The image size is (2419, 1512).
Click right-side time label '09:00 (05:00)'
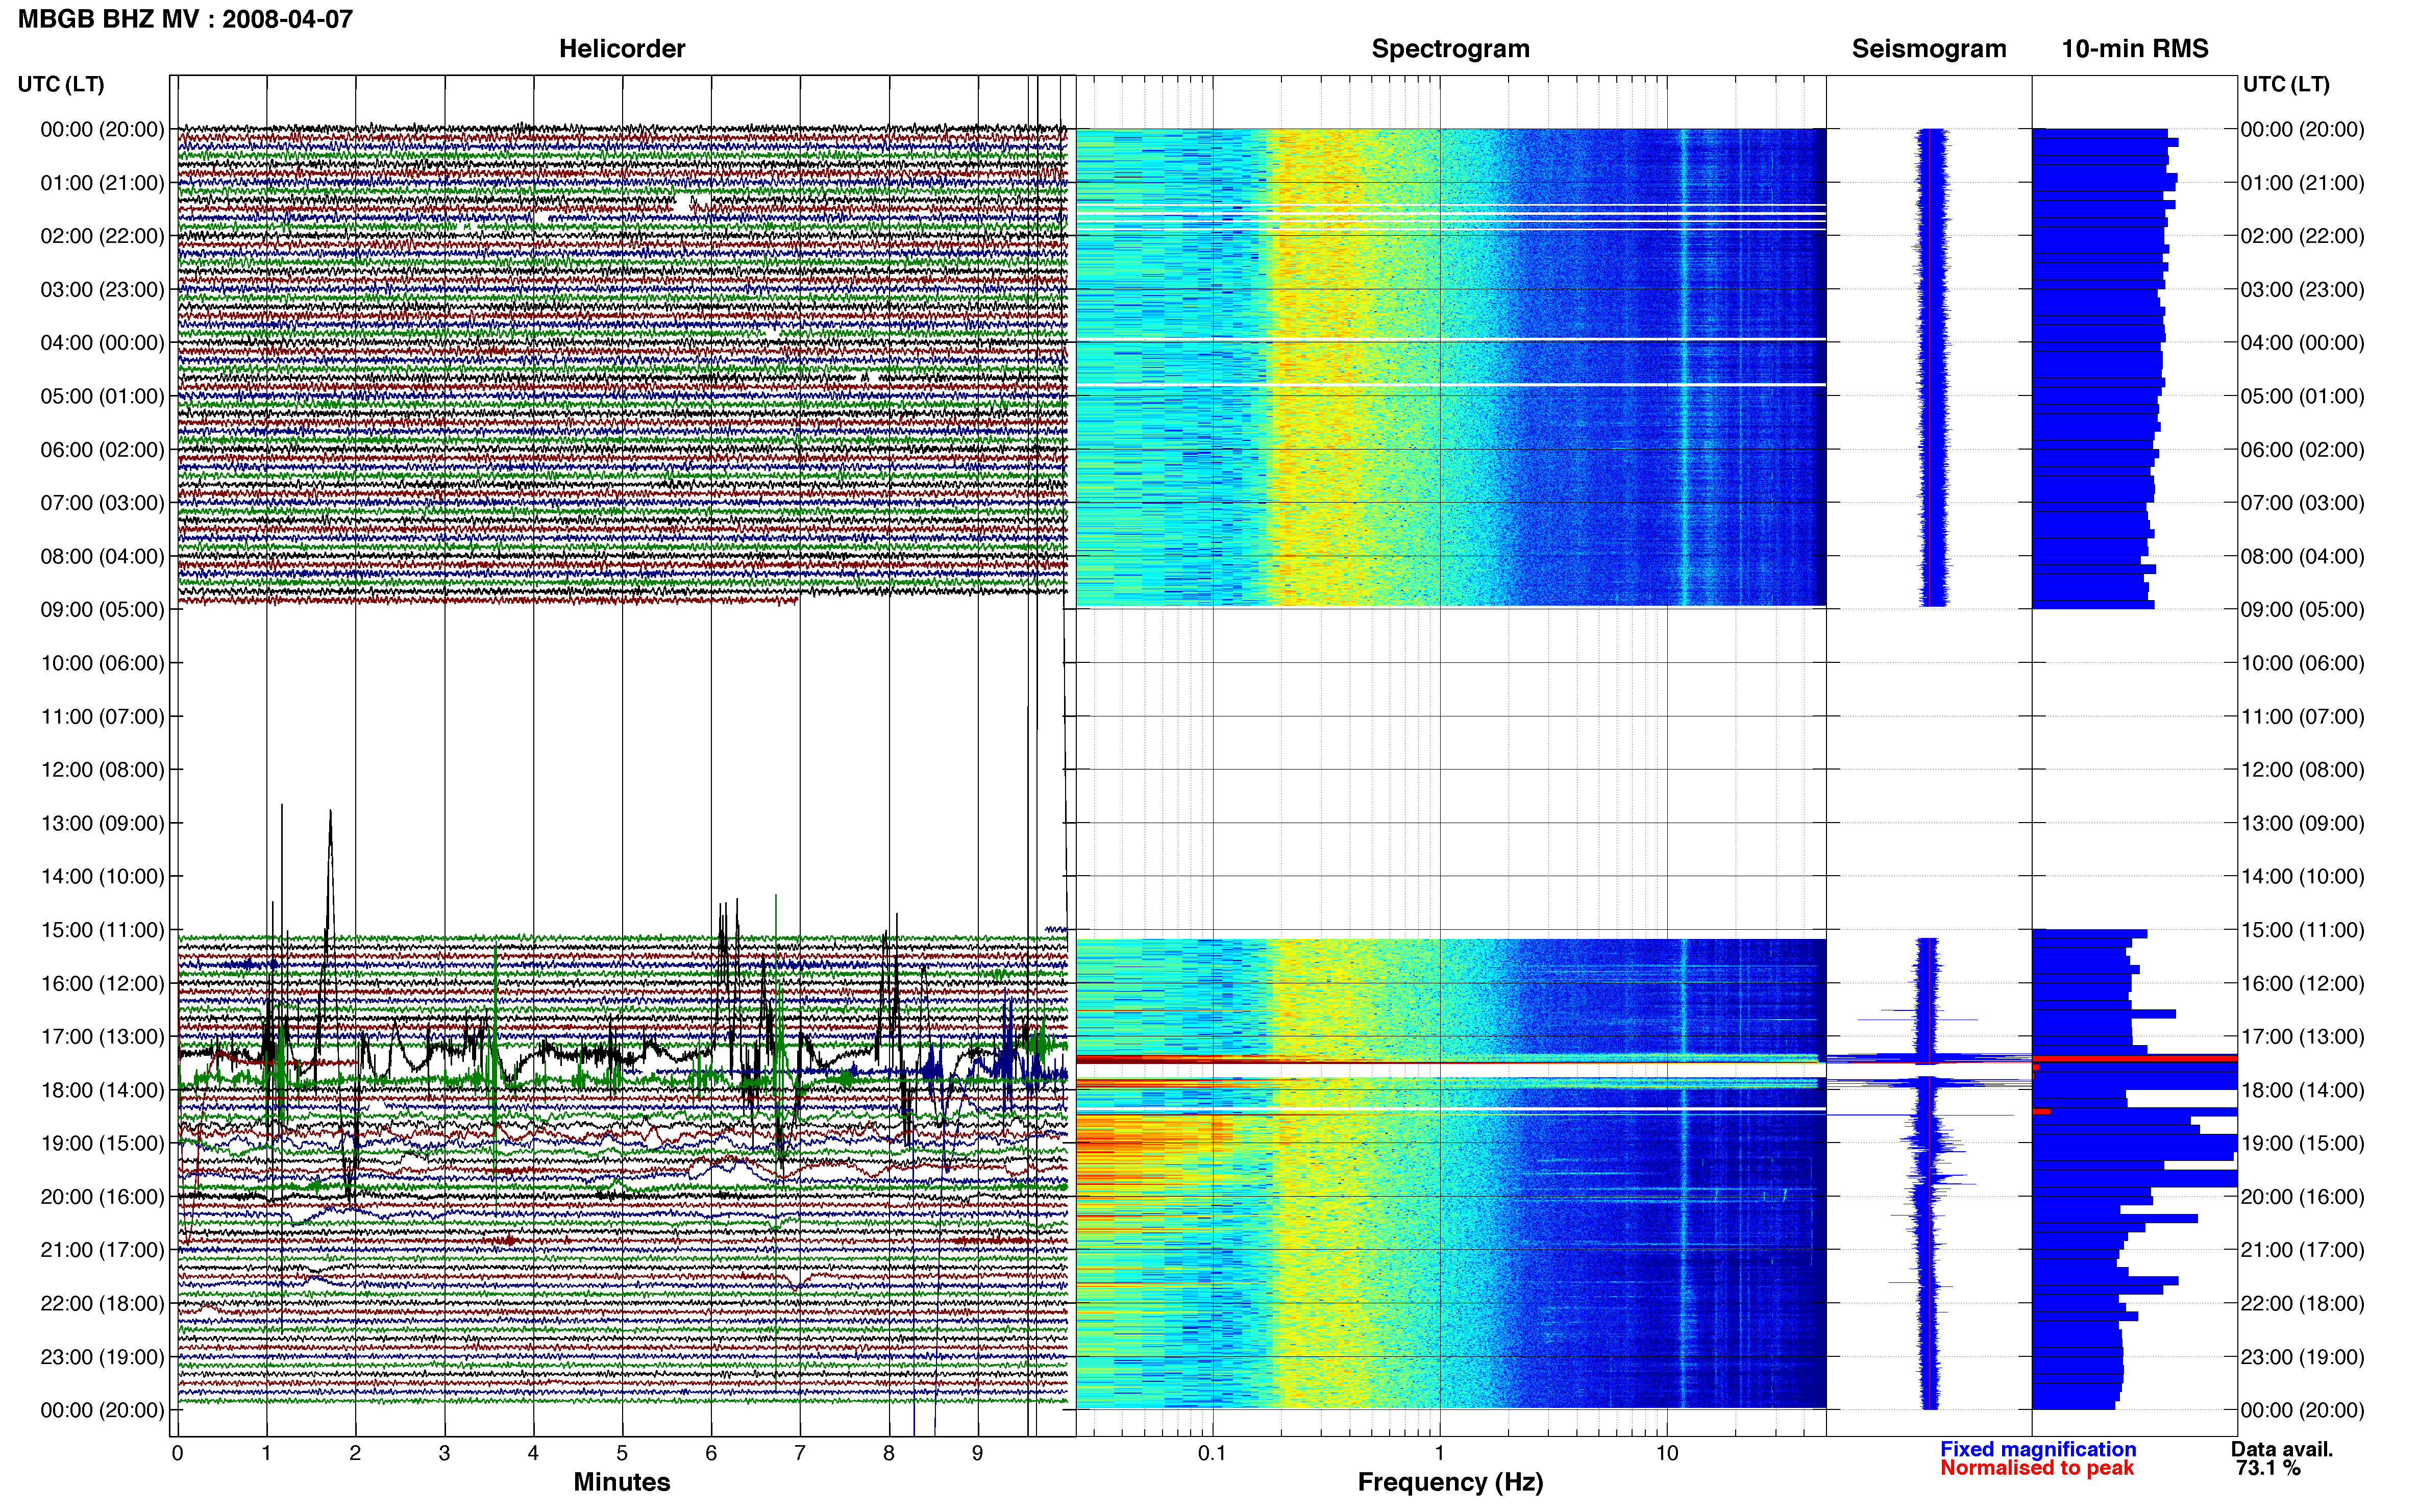click(2302, 610)
